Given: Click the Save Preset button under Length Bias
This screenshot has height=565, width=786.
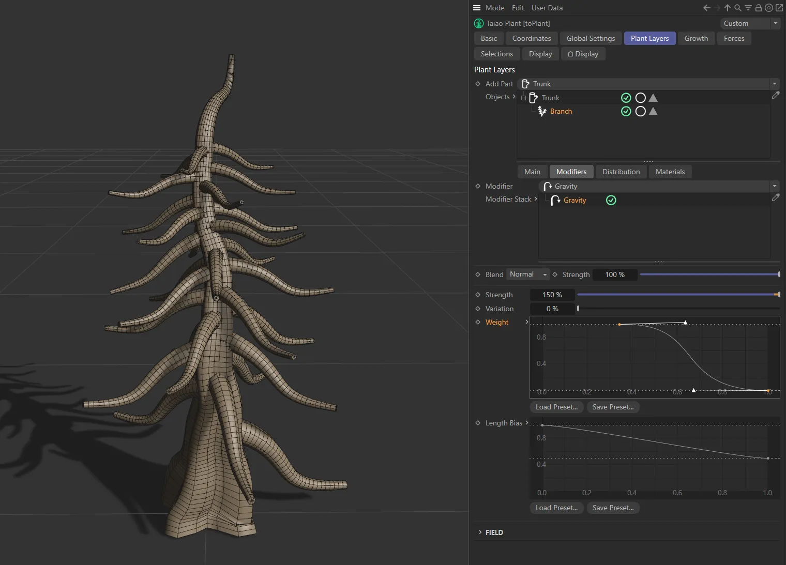Looking at the screenshot, I should click(x=613, y=508).
